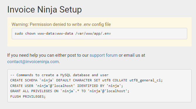Image resolution: width=196 pixels, height=109 pixels.
Task: Click the word MySQL in comment line
Action: tap(66, 75)
